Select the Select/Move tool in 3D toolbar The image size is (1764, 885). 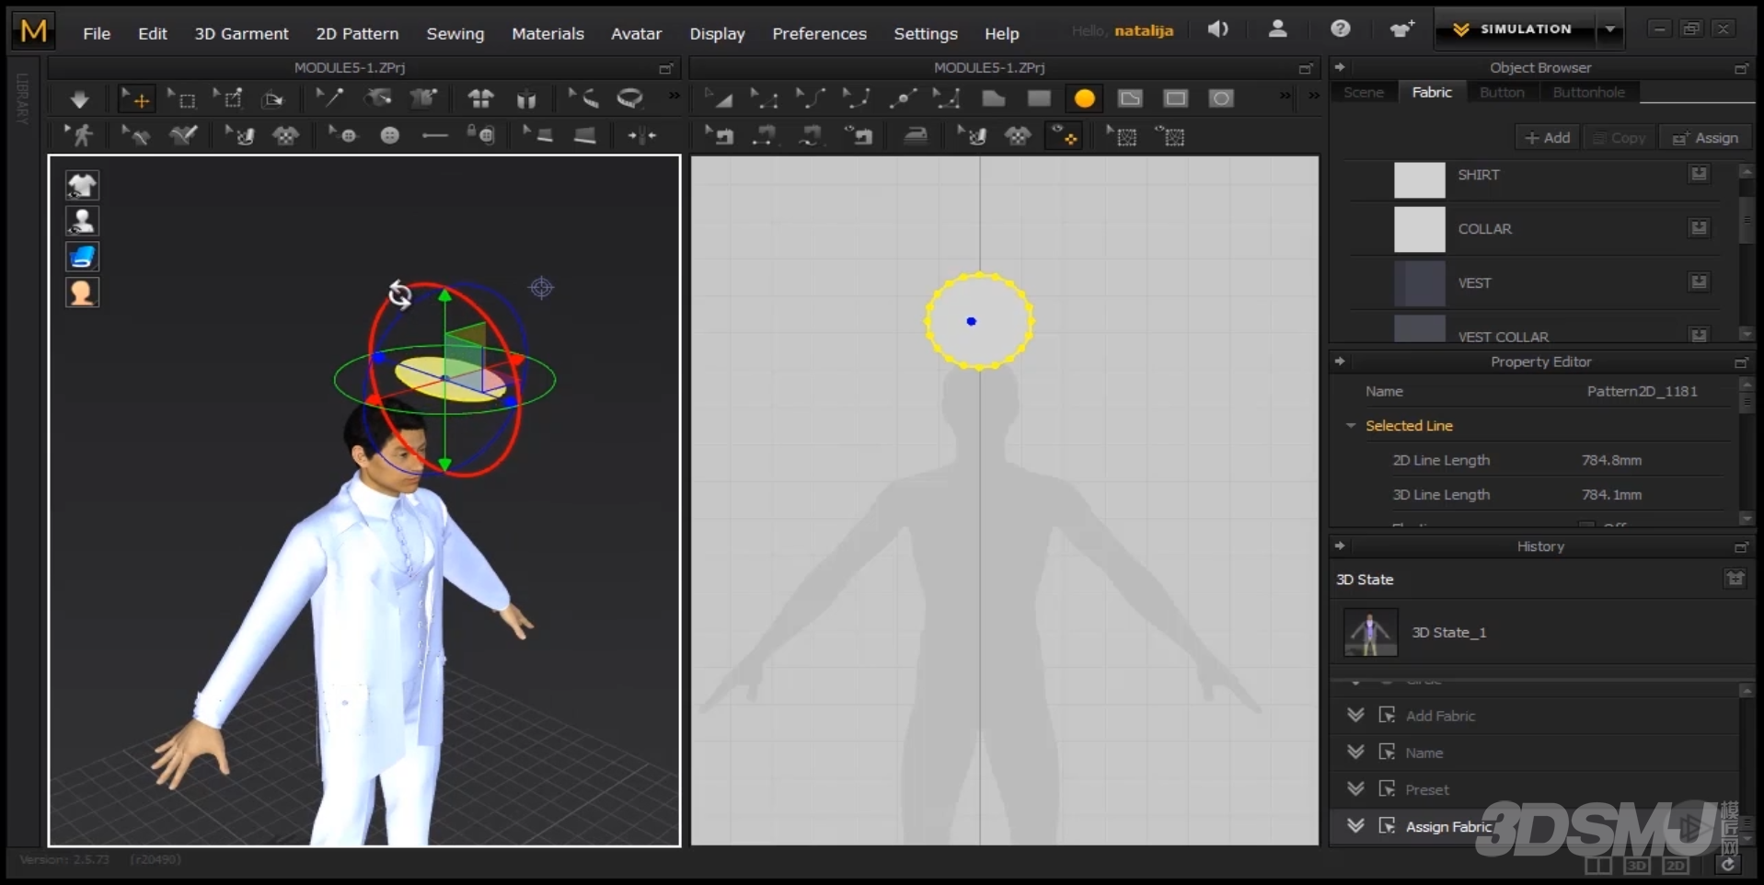135,98
